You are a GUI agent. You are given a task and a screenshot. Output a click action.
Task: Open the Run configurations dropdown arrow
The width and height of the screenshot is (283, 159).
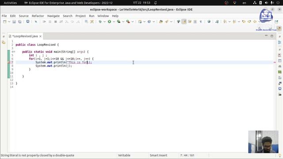pos(114,22)
